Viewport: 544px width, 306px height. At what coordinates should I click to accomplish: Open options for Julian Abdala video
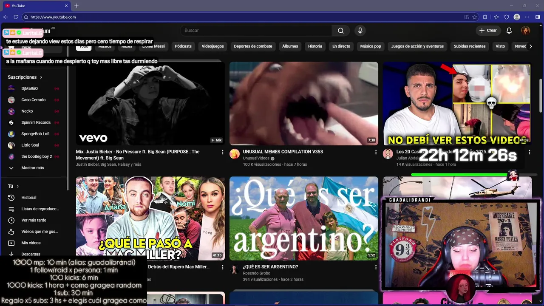pyautogui.click(x=529, y=152)
